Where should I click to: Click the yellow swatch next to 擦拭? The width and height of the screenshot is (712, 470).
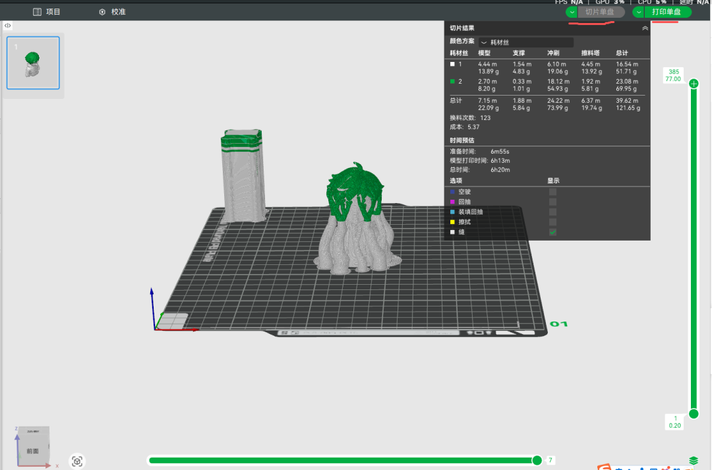(x=452, y=222)
